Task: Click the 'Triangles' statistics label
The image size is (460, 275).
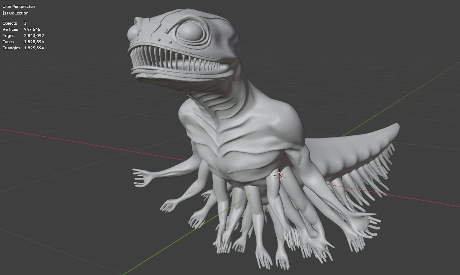Action: pyautogui.click(x=11, y=48)
